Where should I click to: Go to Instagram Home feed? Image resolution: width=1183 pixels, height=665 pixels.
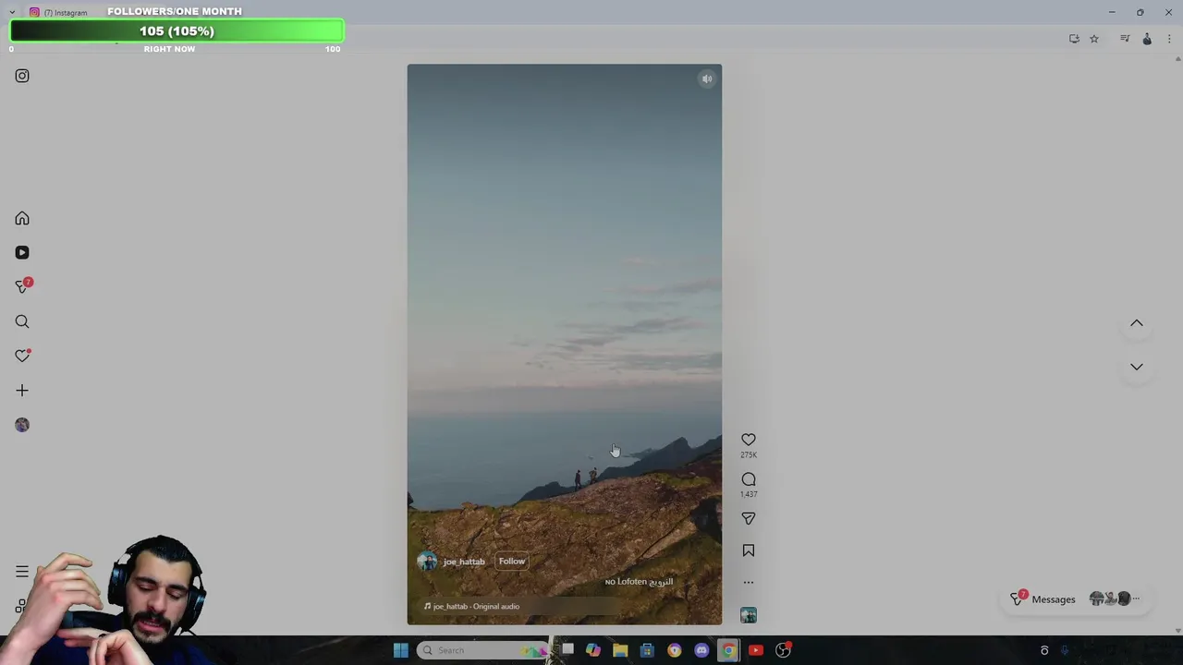click(x=22, y=219)
